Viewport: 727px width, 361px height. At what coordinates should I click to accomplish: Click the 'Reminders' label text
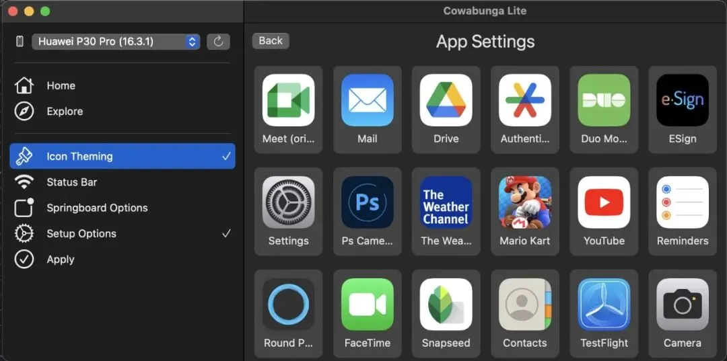[683, 241]
